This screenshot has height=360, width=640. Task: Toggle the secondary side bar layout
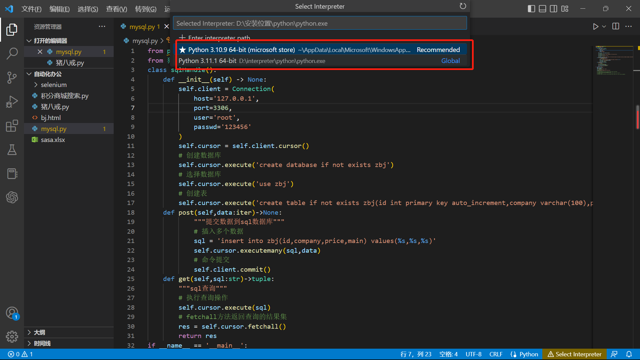click(x=553, y=9)
